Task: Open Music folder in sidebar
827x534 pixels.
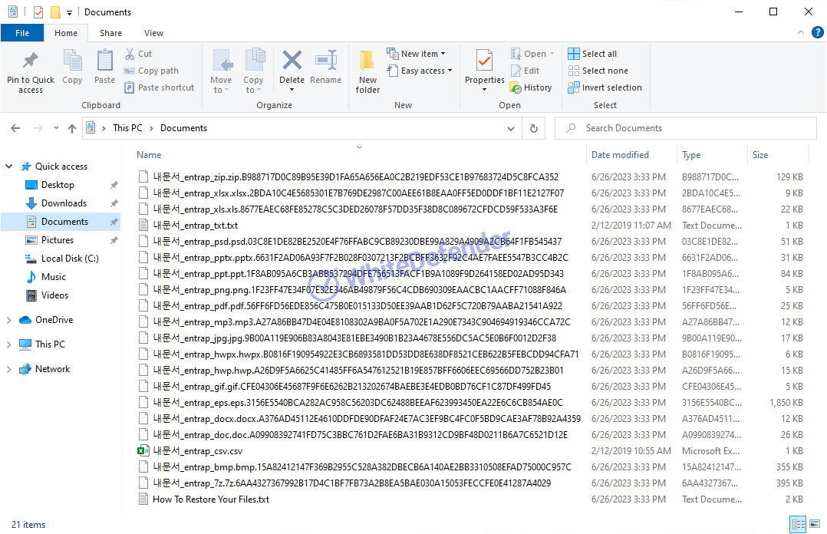Action: point(53,277)
